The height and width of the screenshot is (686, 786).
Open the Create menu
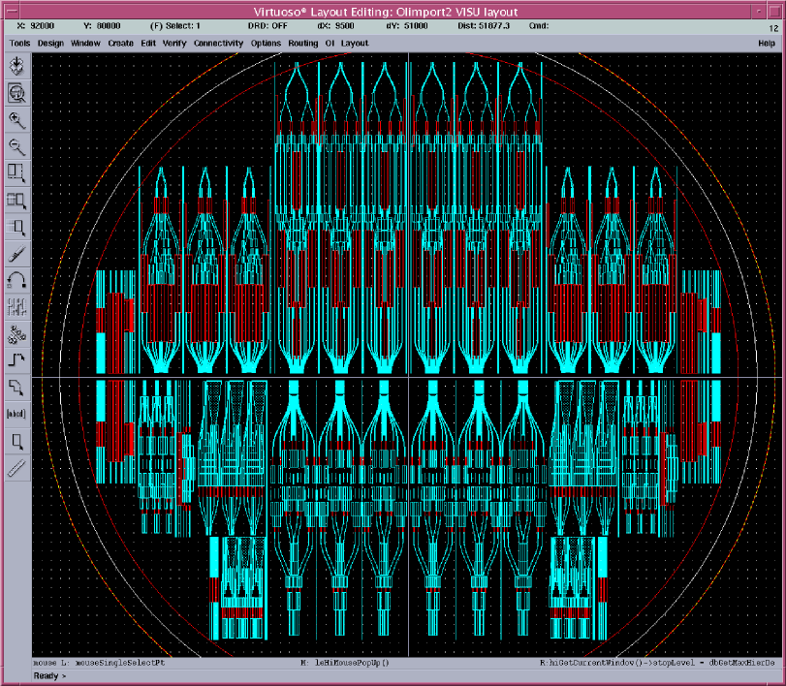[121, 44]
